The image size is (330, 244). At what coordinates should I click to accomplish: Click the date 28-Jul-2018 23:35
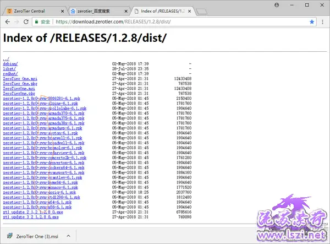[x=130, y=69]
